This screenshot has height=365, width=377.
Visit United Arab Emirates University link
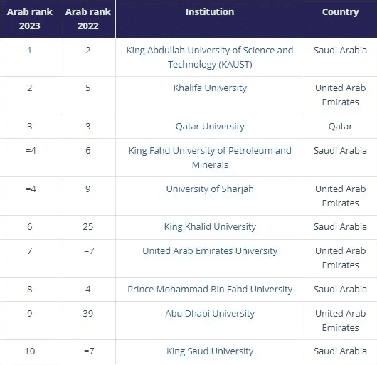click(x=210, y=251)
